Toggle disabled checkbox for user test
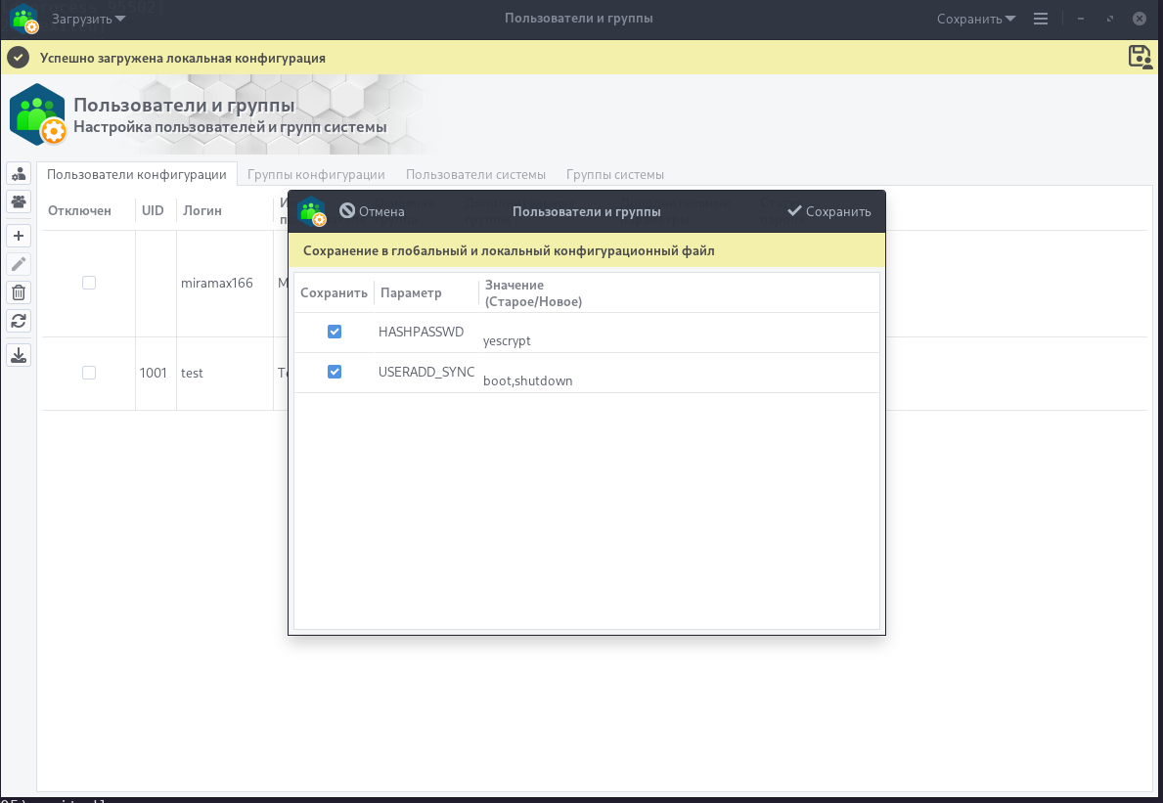 (x=89, y=373)
